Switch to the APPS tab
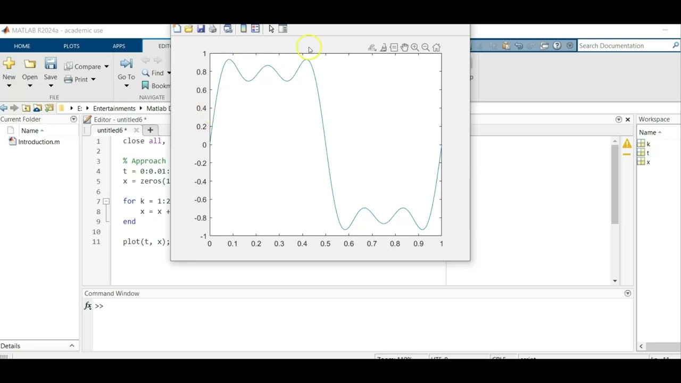 pyautogui.click(x=119, y=46)
